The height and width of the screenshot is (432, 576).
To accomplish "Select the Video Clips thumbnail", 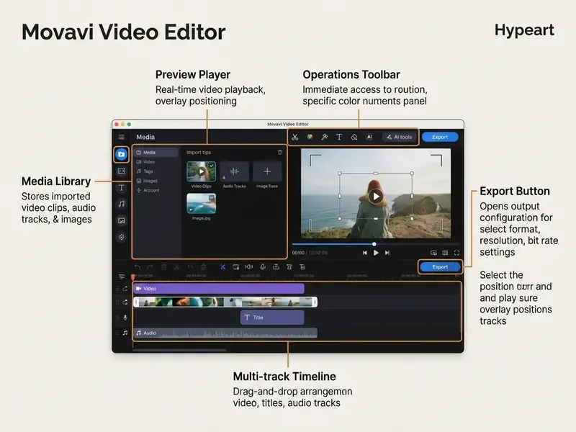I will point(202,171).
